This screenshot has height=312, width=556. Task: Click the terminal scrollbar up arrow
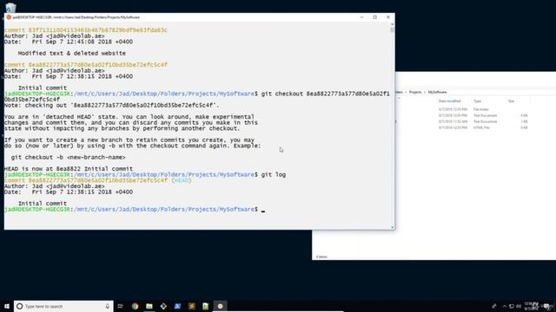pyautogui.click(x=392, y=24)
